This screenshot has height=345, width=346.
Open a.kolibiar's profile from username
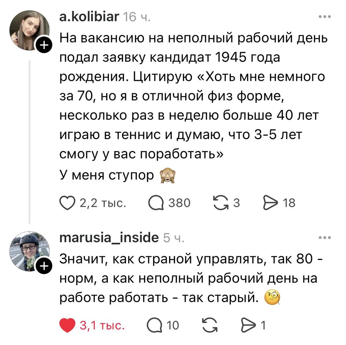[x=89, y=17]
